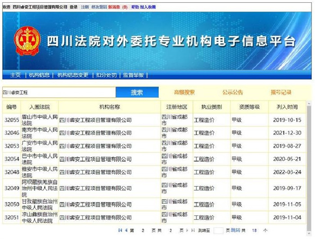Open 摇号记录 lottery records link

point(281,92)
